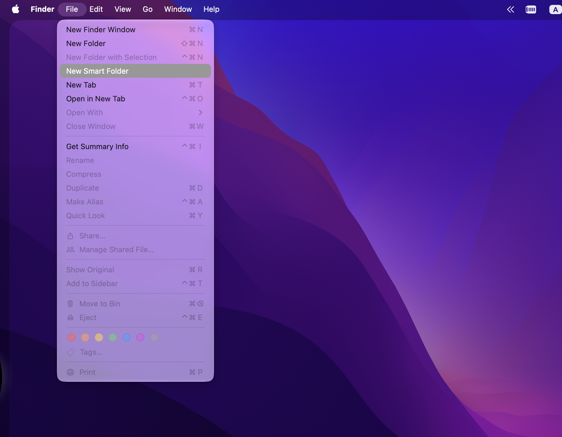
Task: Click the Share icon
Action: pos(70,236)
